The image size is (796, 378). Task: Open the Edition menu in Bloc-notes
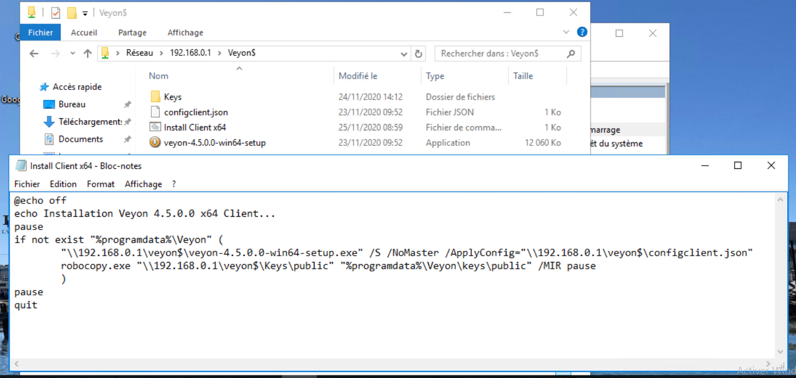[63, 184]
